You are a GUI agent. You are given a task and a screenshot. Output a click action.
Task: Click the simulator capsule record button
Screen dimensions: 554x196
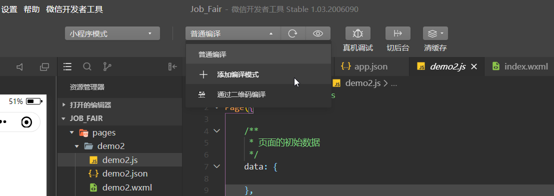pos(27,122)
